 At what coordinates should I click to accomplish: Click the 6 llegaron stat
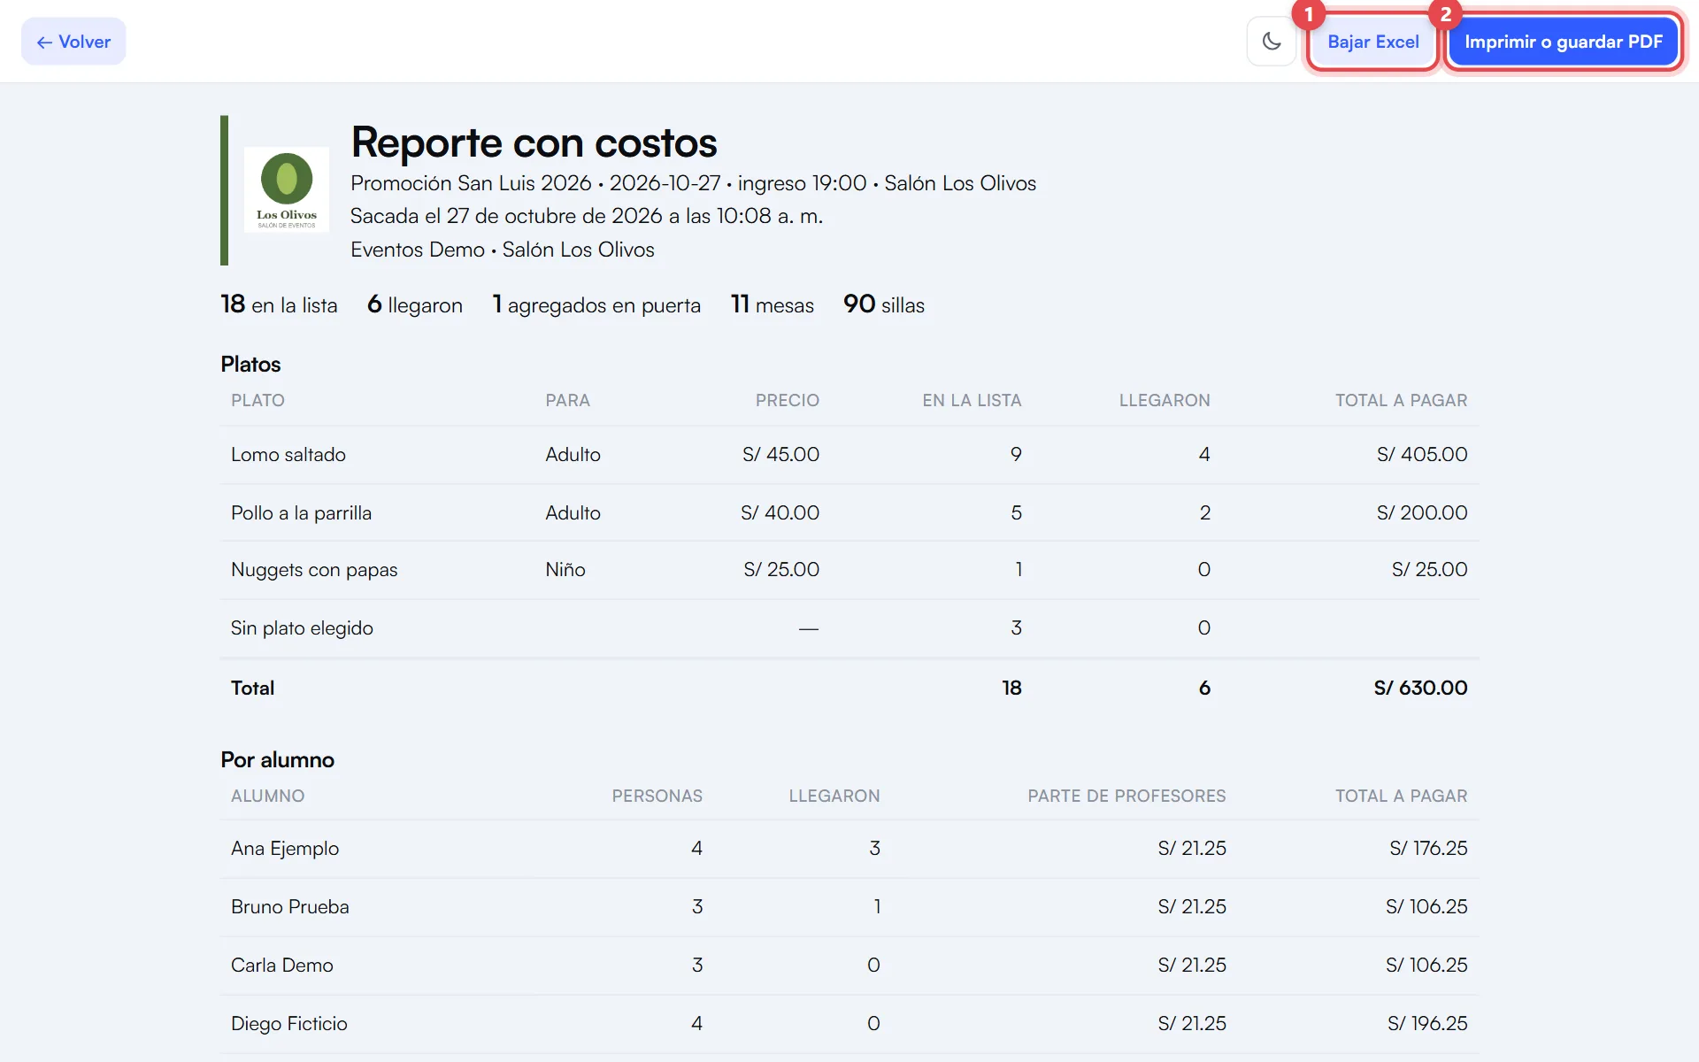[415, 304]
